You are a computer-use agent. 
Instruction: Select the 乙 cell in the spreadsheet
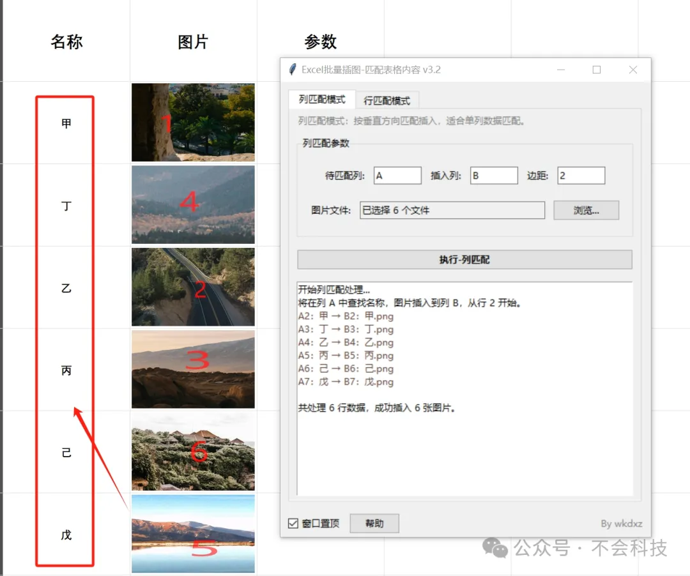pos(66,287)
